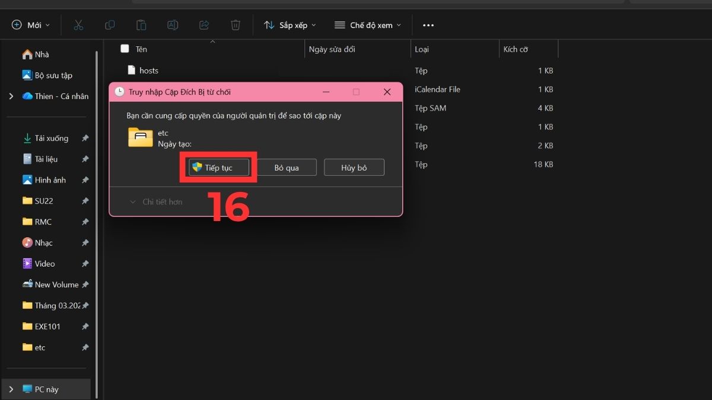The height and width of the screenshot is (400, 712).
Task: Toggle the select-all checkbox beside Tên
Action: pos(125,49)
